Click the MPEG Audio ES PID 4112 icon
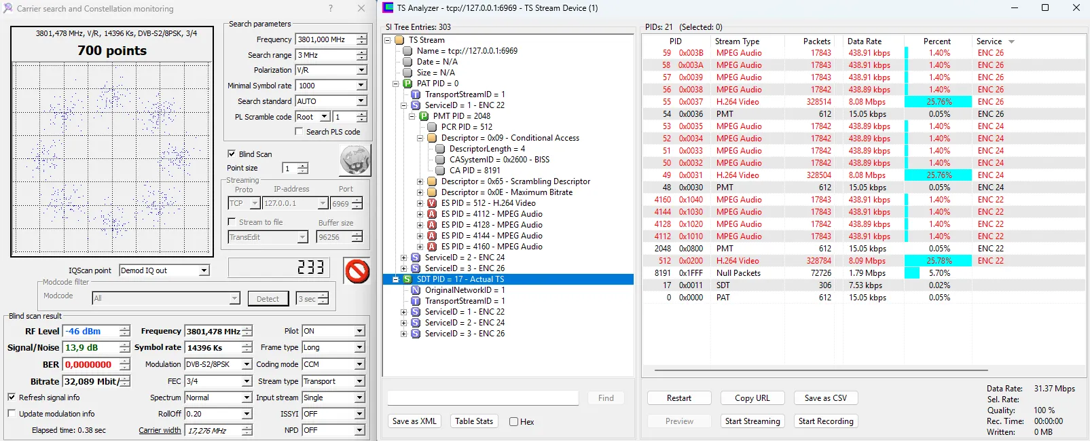 [x=431, y=214]
